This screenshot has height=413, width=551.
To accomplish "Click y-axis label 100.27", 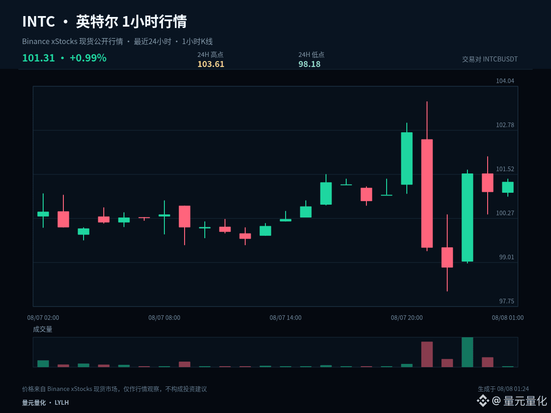I will (505, 213).
